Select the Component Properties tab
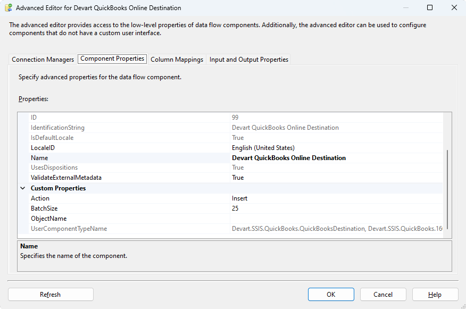 112,59
